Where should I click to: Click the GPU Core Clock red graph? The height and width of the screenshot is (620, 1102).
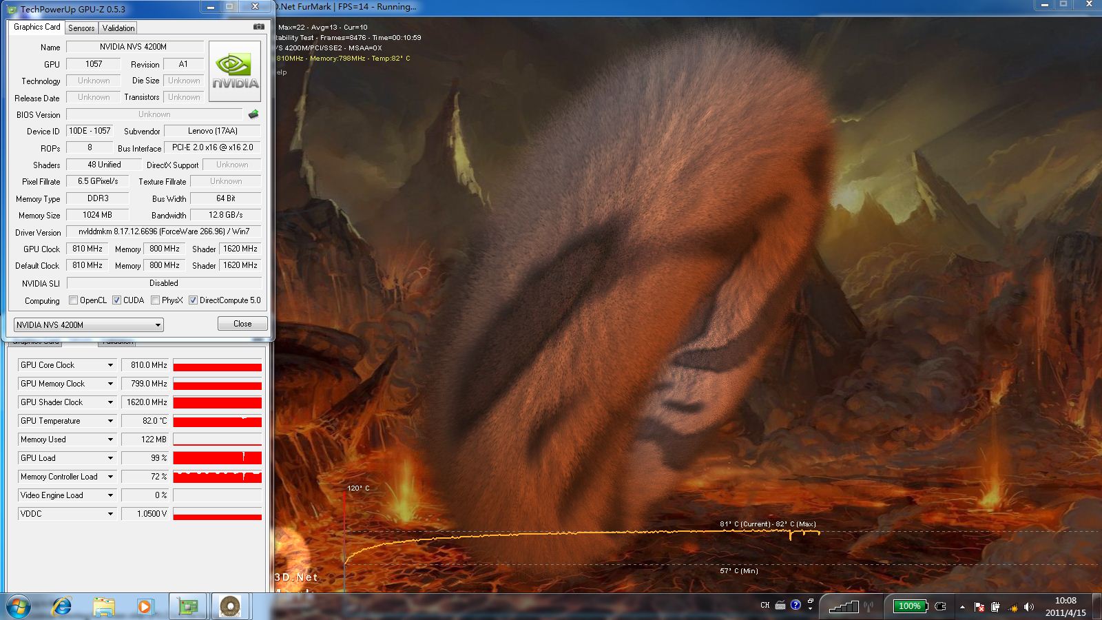point(218,365)
